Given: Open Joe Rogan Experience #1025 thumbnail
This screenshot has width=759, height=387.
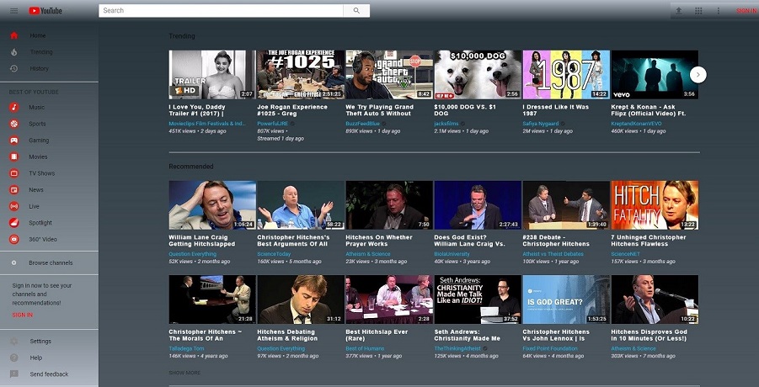Looking at the screenshot, I should [301, 74].
